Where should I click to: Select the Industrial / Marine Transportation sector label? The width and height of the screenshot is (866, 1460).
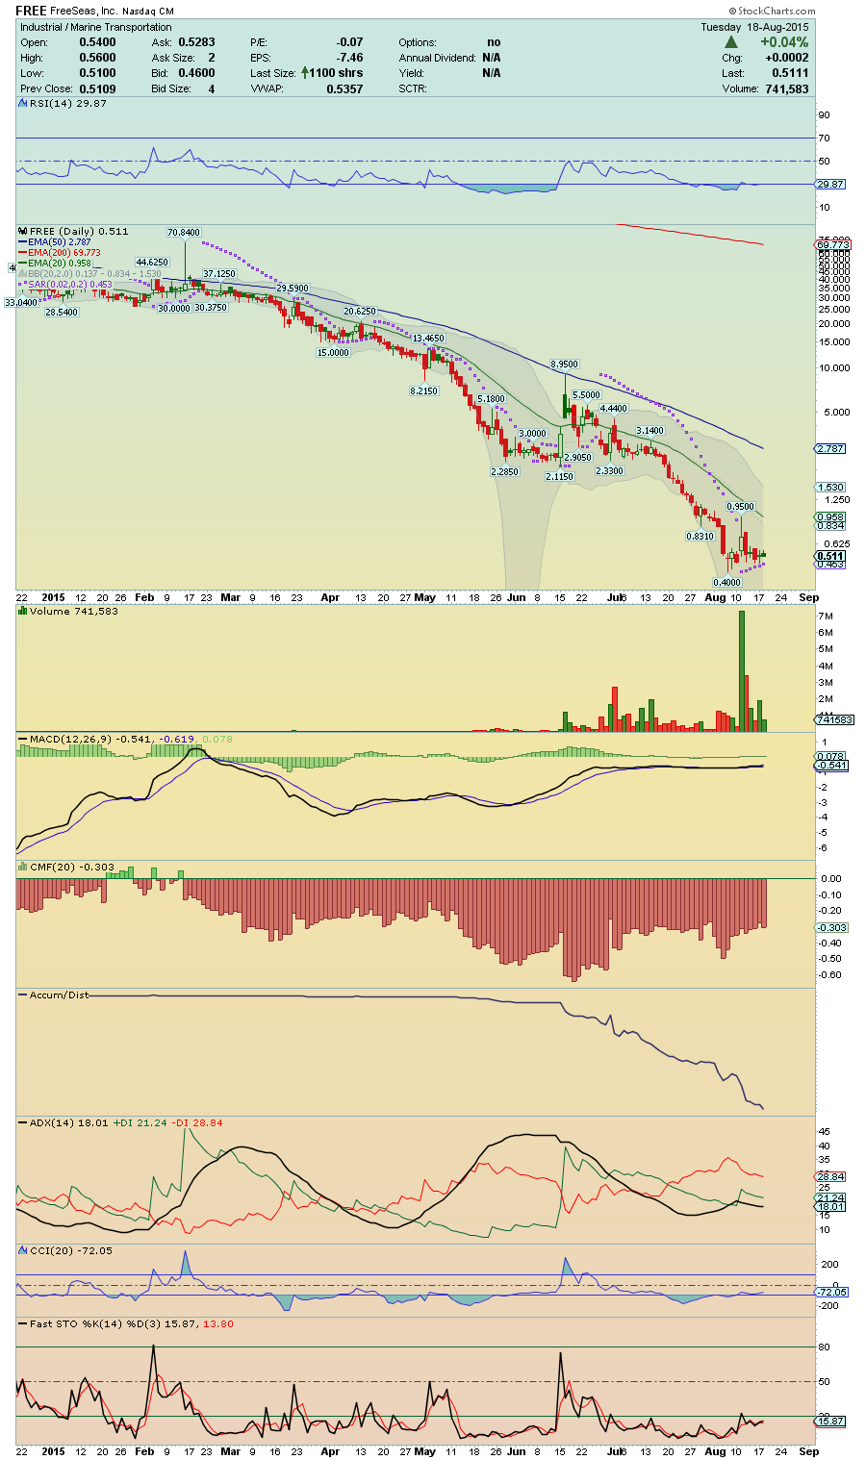click(x=96, y=27)
